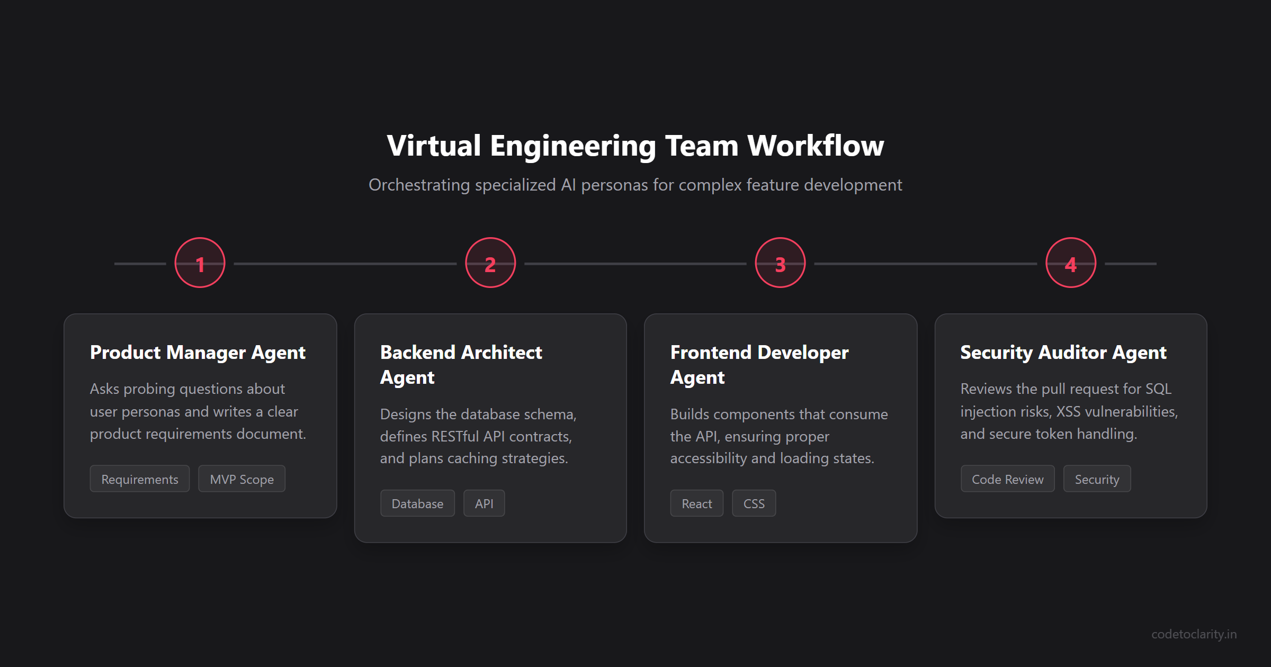Screen dimensions: 1271x667
Task: Click the step 1 circle marker
Action: [200, 263]
